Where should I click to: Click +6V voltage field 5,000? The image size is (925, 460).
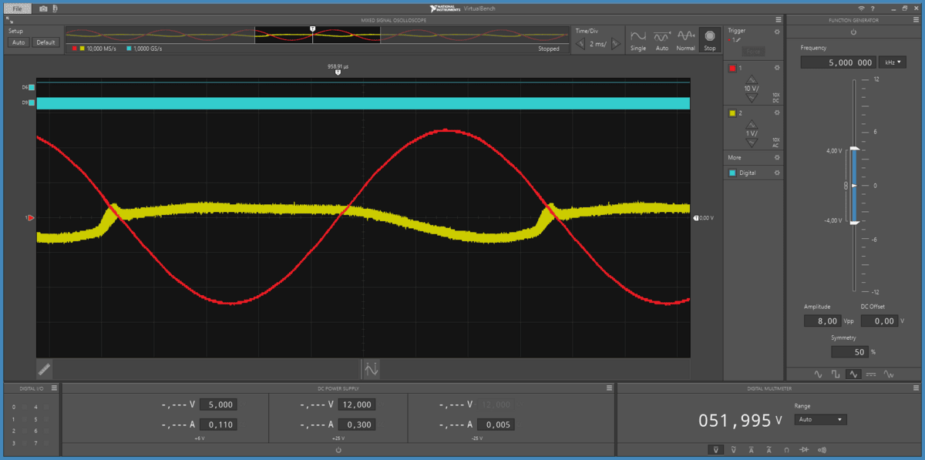218,405
